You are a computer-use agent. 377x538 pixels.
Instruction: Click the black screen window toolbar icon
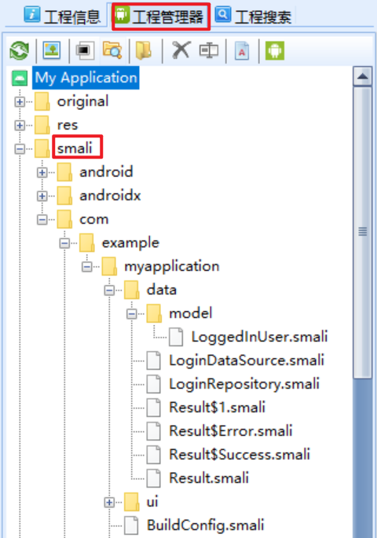[x=84, y=51]
